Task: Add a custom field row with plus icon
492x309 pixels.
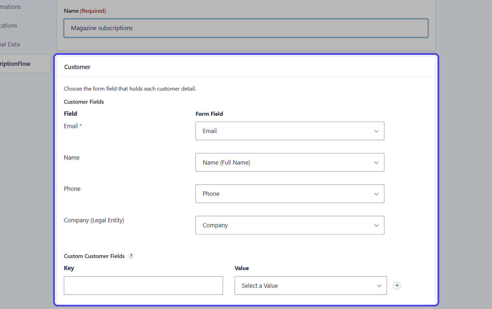Action: click(x=397, y=286)
